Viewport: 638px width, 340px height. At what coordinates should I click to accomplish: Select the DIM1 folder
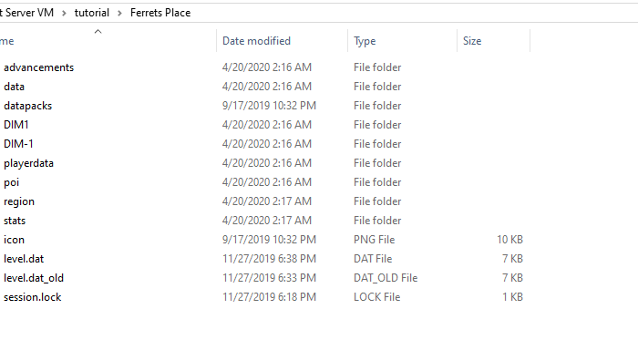click(x=16, y=125)
